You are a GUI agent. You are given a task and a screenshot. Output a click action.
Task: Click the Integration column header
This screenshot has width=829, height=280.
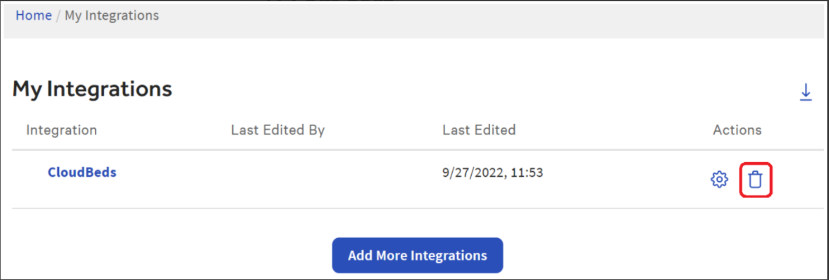click(x=61, y=130)
